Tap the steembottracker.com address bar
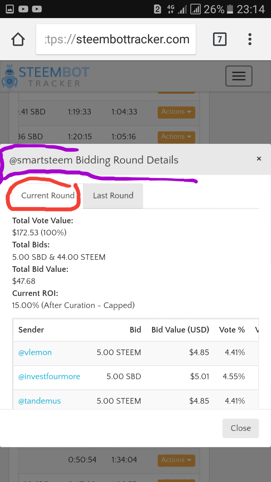Image resolution: width=271 pixels, height=482 pixels. (116, 39)
